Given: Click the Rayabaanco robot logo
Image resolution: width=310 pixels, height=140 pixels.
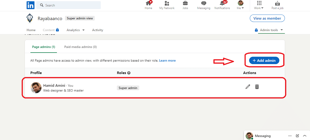Looking at the screenshot, I should tap(30, 18).
